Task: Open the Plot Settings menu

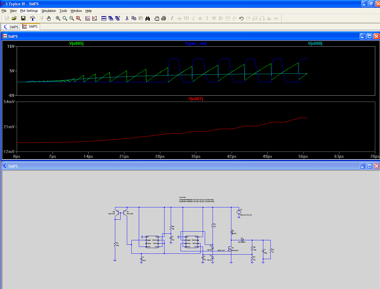Action: 29,11
